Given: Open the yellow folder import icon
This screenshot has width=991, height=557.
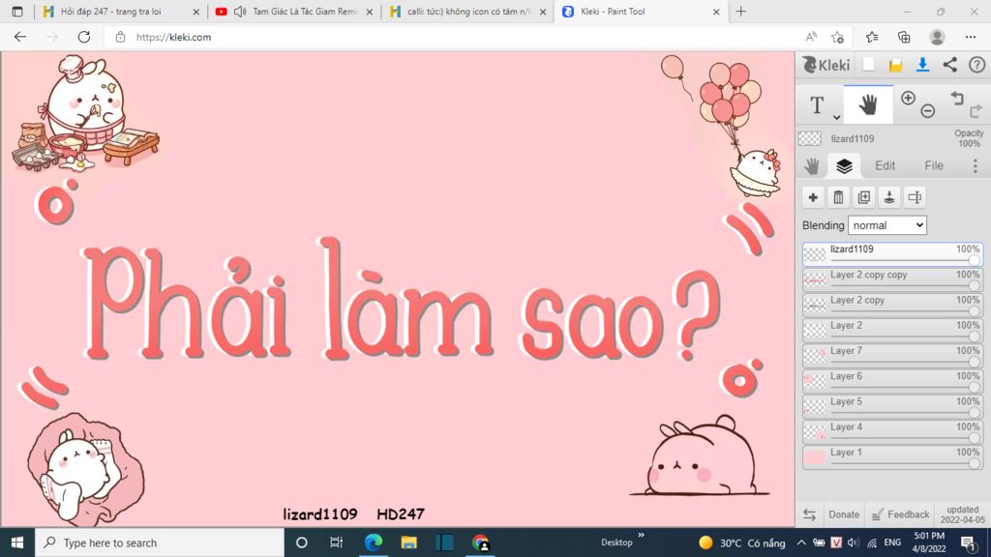Looking at the screenshot, I should (x=895, y=65).
